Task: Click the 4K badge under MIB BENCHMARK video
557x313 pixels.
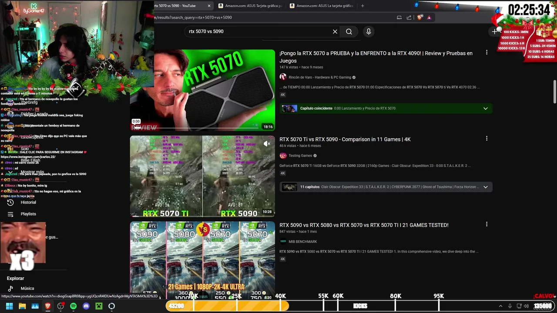Action: [283, 259]
